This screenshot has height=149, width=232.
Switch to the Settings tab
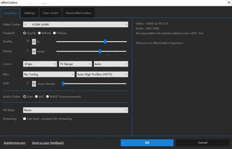tap(30, 13)
